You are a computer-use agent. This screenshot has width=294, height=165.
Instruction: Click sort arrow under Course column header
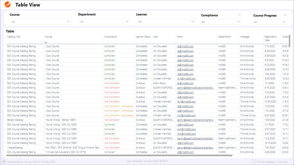(x=46, y=42)
